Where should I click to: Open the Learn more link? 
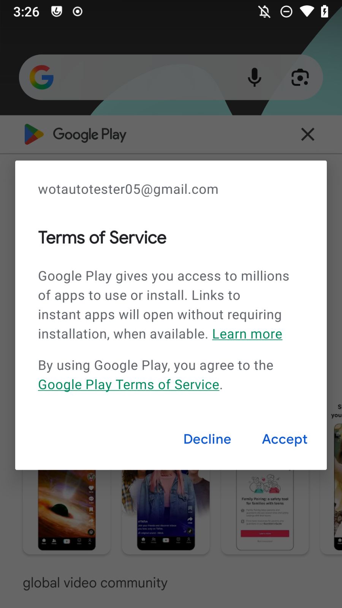coord(247,334)
